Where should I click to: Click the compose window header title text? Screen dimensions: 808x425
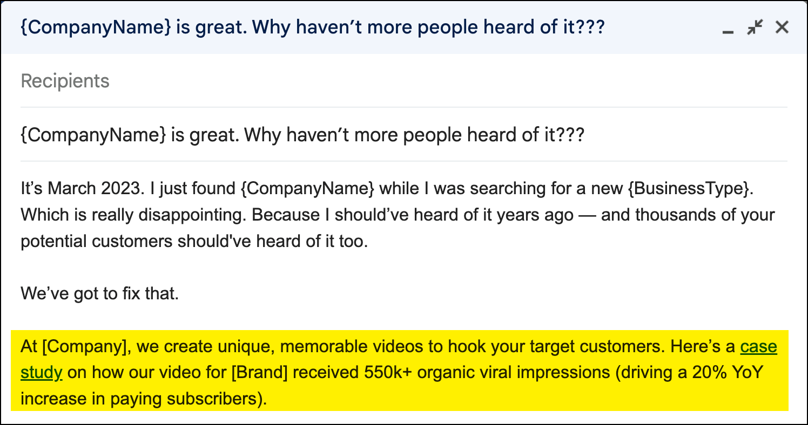point(312,27)
